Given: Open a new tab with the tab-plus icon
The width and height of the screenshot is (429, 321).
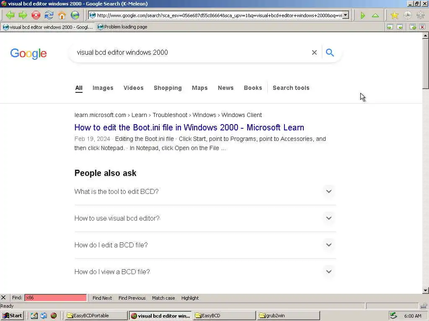Looking at the screenshot, I should (413, 27).
